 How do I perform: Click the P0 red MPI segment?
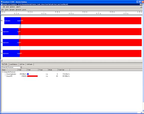(x=81, y=21)
